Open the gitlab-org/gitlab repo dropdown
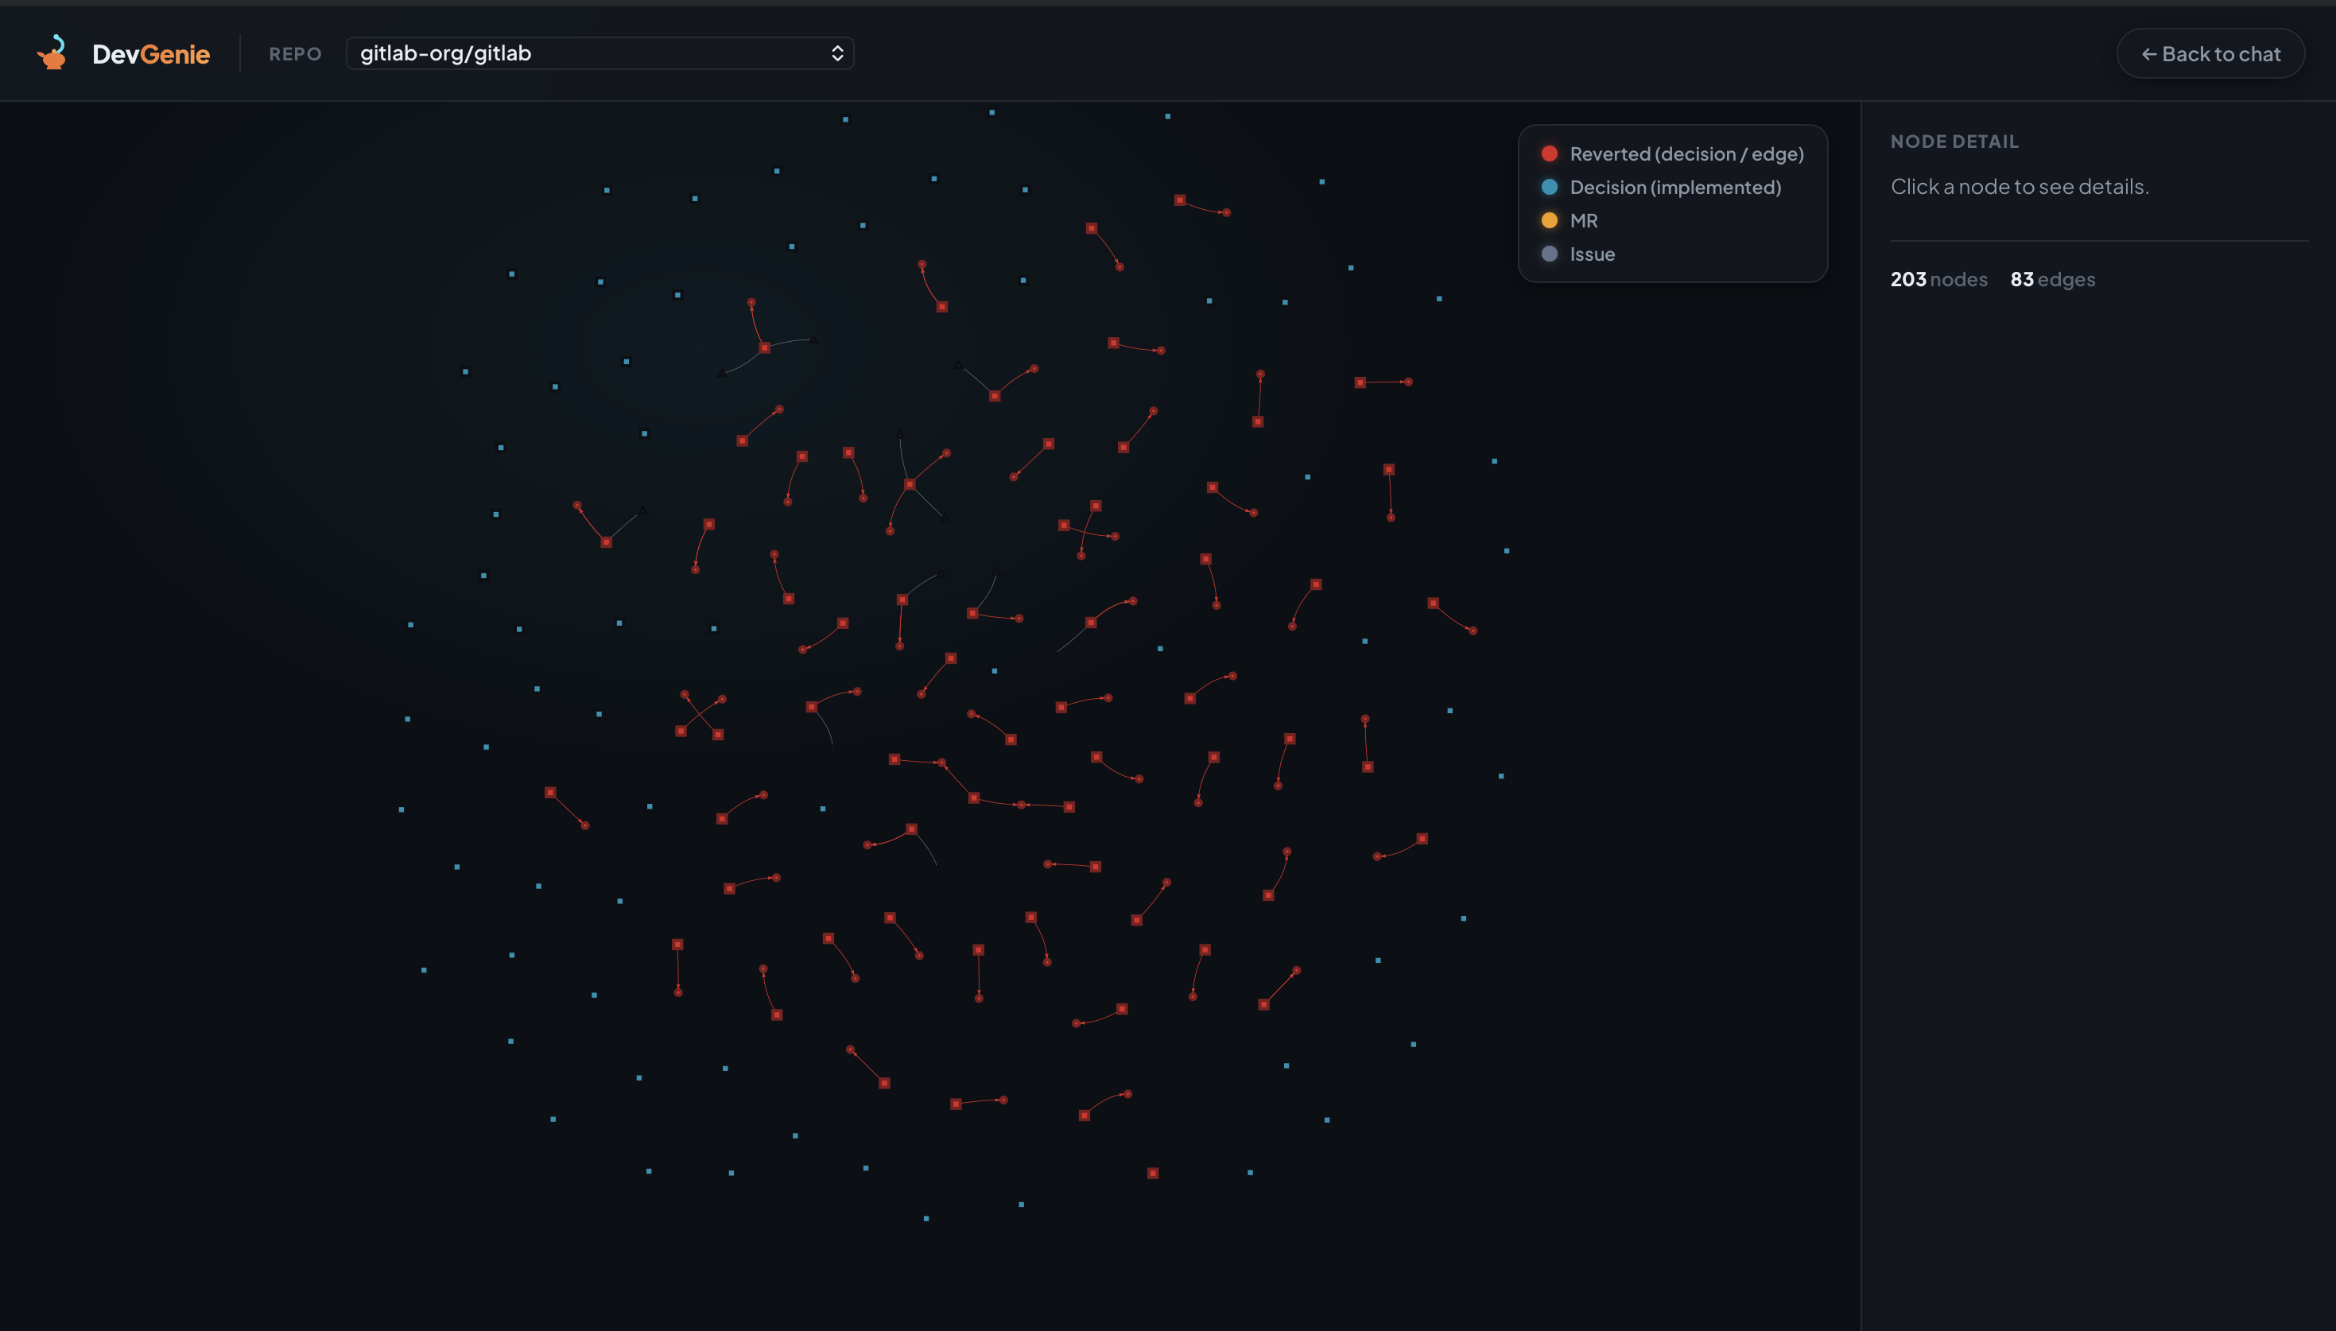This screenshot has height=1331, width=2336. tap(600, 53)
